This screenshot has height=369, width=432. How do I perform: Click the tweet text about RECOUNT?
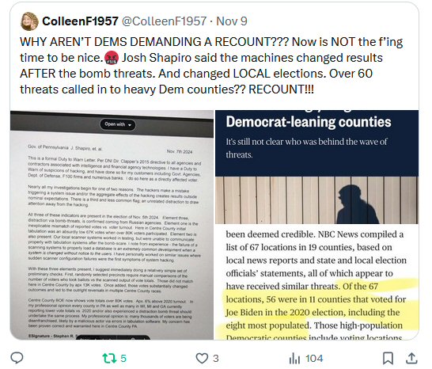[211, 66]
